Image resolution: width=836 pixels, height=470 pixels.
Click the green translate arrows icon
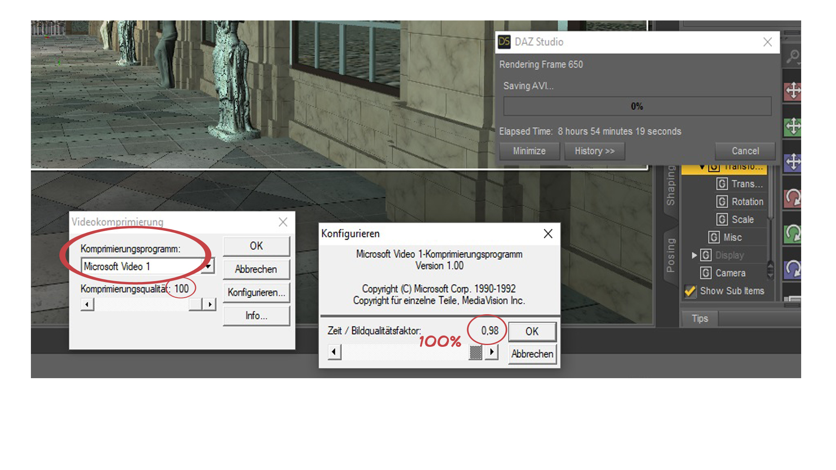(x=793, y=127)
